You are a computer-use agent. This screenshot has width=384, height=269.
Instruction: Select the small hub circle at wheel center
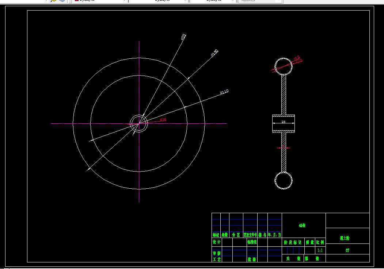click(139, 123)
